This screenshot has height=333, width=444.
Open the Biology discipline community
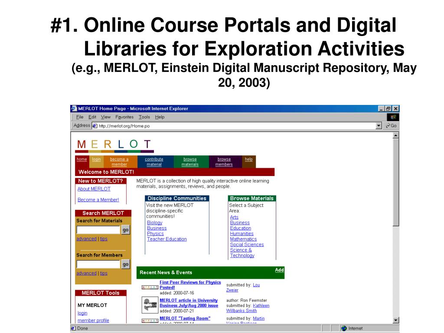(155, 222)
